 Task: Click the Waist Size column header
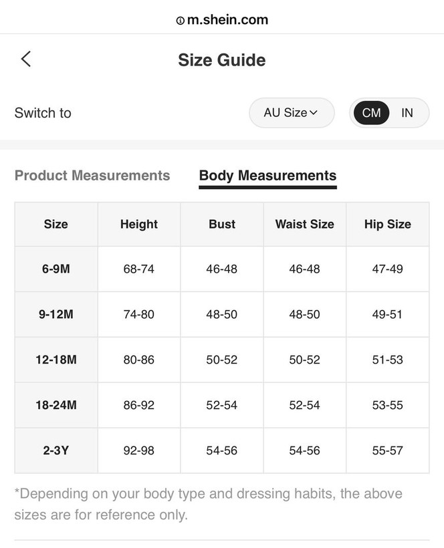(x=305, y=224)
